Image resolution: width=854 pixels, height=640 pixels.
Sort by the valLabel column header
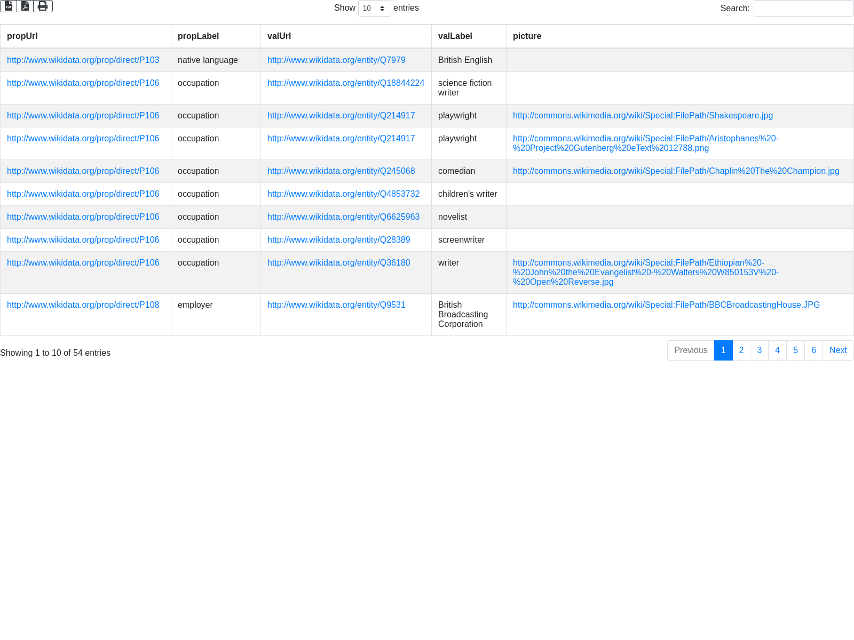[x=455, y=36]
